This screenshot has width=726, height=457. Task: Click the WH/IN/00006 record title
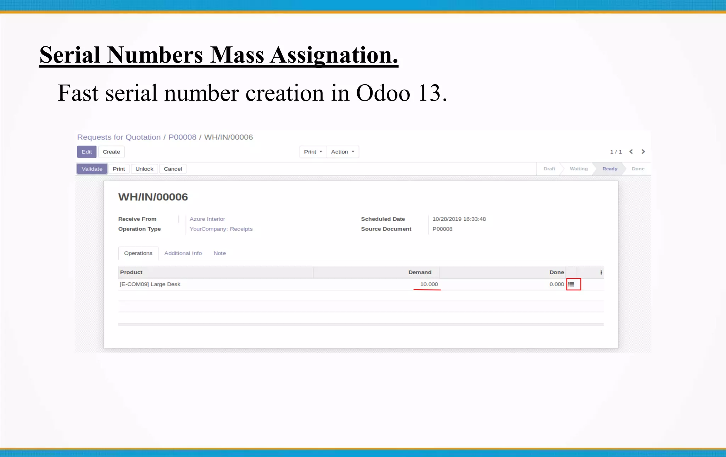pos(153,197)
